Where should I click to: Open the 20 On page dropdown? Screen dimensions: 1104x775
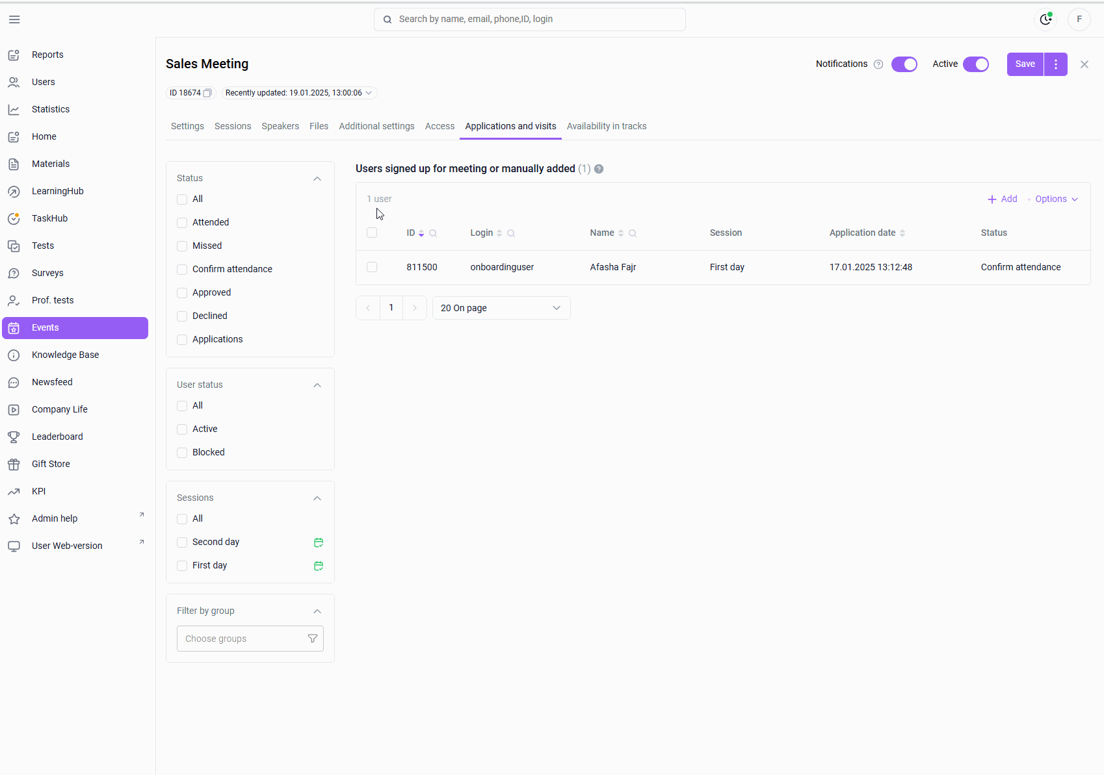click(x=501, y=308)
